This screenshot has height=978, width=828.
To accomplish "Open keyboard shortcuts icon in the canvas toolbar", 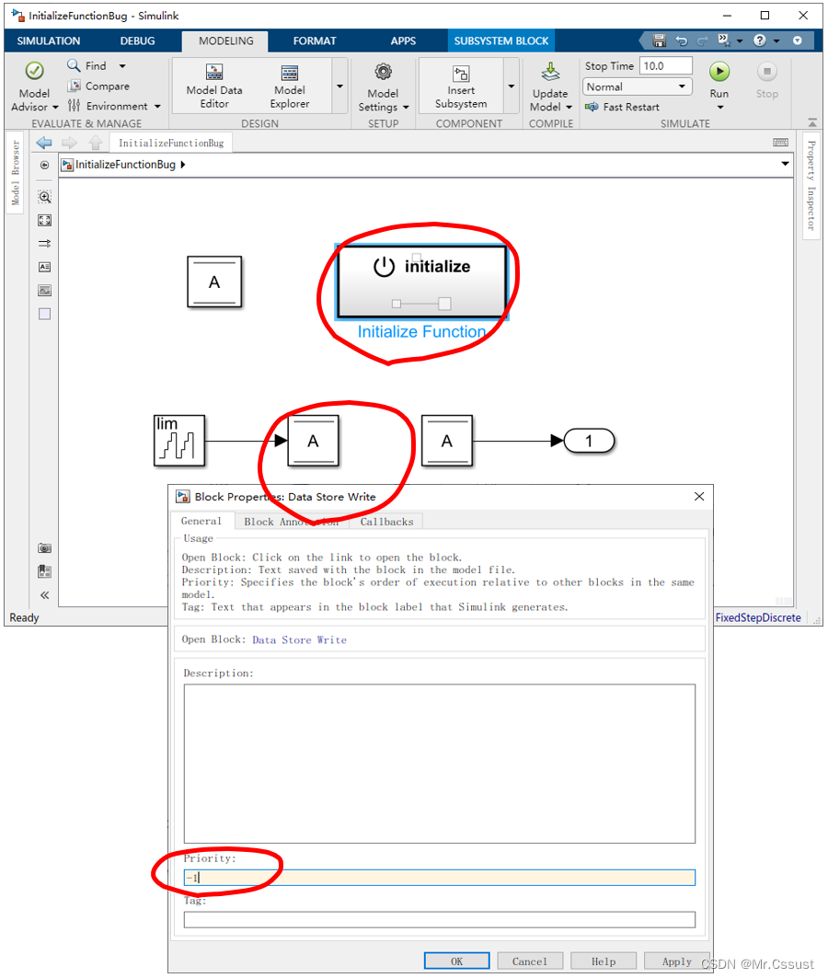I will (x=780, y=143).
